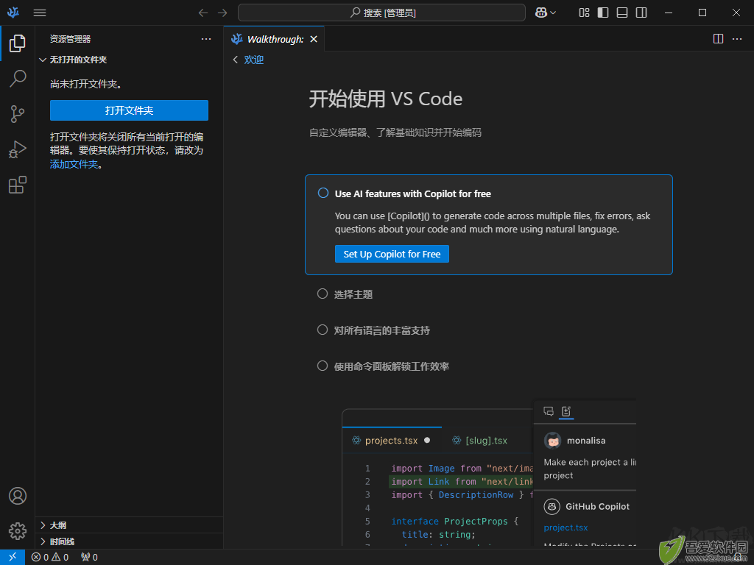Click the ports forwarded status item
This screenshot has width=754, height=565.
[89, 557]
